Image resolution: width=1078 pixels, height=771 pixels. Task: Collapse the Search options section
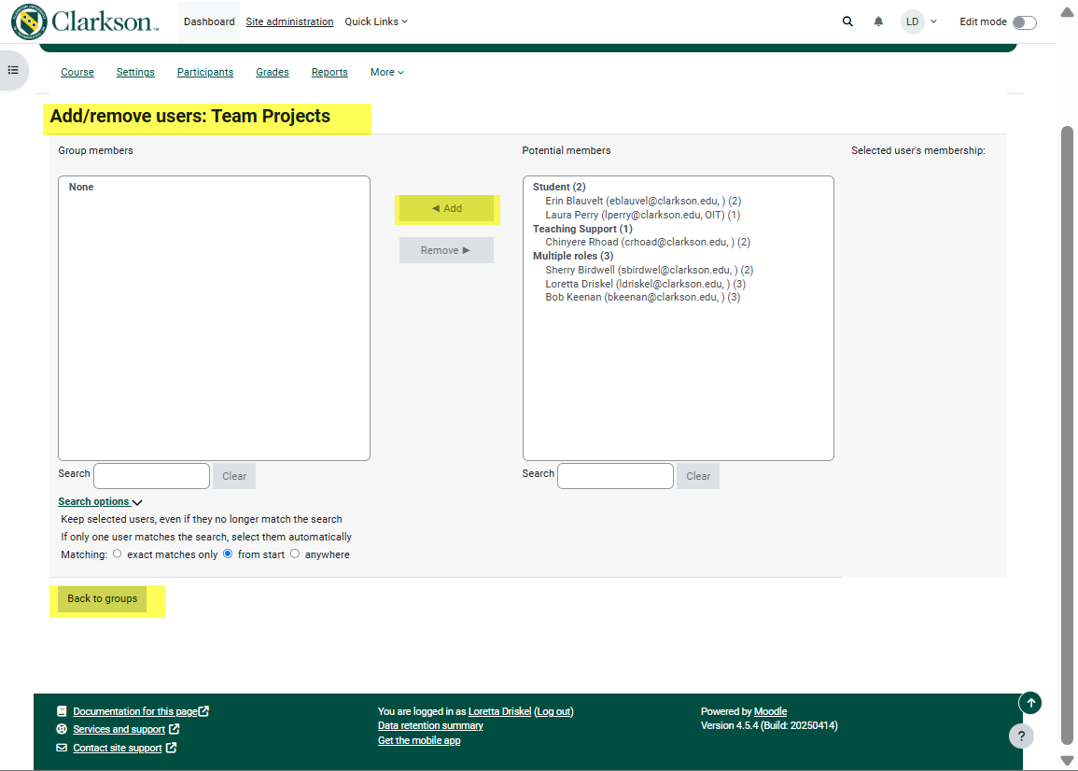pos(99,501)
